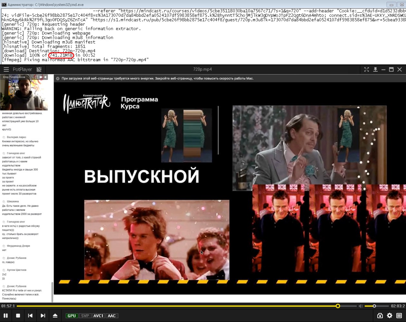This screenshot has height=322, width=406.
Task: Open the PotPlayer settings gear
Action: coord(390,316)
